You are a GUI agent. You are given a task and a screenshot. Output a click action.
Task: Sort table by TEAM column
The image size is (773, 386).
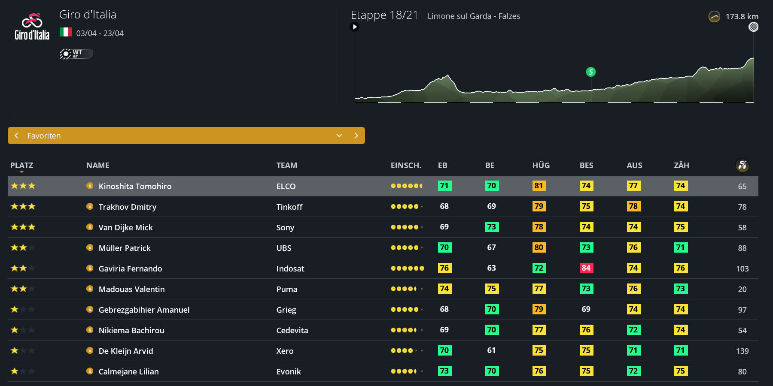(x=286, y=166)
